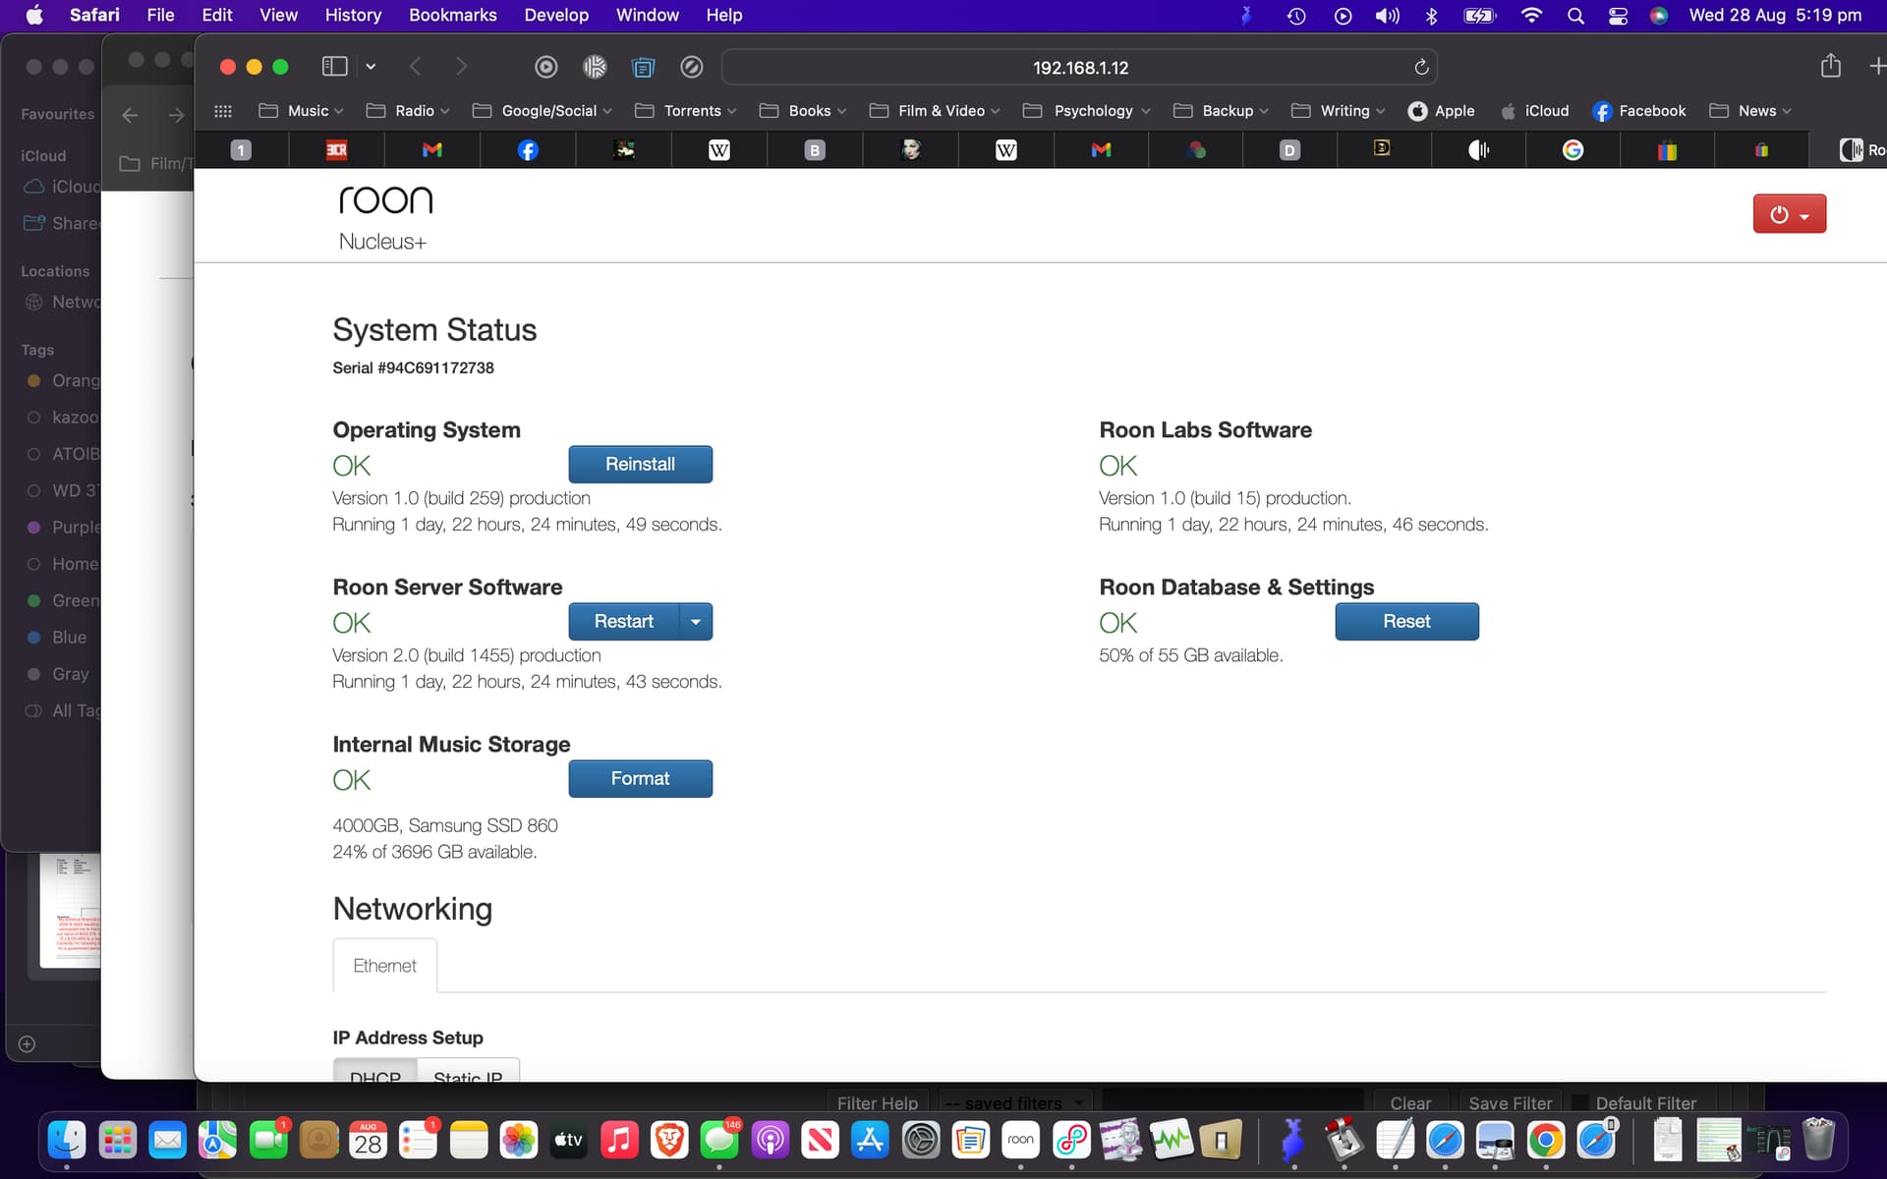Expand the Books bookmarks folder
The width and height of the screenshot is (1887, 1179).
802,111
